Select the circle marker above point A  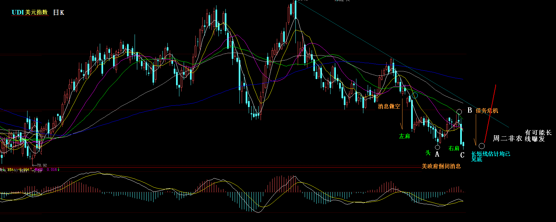(438, 147)
